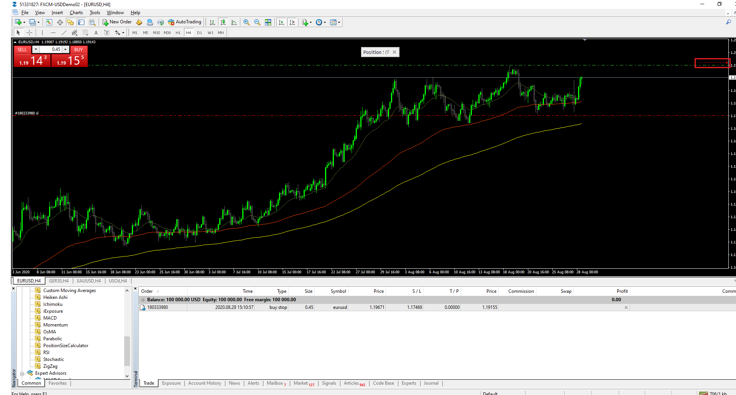Screen dimensions: 736x395
Task: Collapse the Expert Advisors tree node
Action: click(x=22, y=374)
